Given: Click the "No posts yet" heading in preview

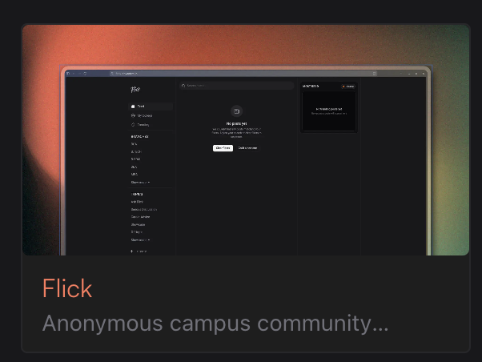Looking at the screenshot, I should pos(236,123).
